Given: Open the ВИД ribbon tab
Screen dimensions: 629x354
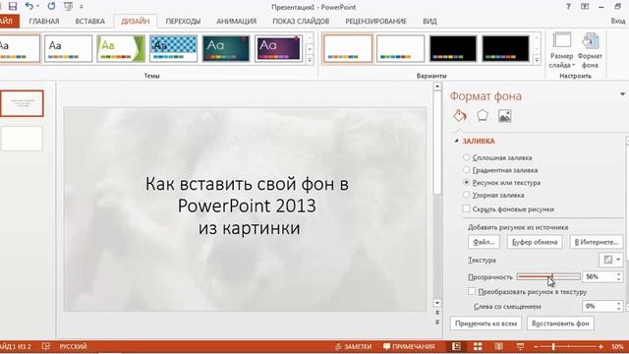Looking at the screenshot, I should click(429, 22).
